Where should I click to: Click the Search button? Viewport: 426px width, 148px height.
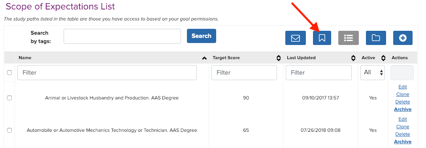(201, 36)
